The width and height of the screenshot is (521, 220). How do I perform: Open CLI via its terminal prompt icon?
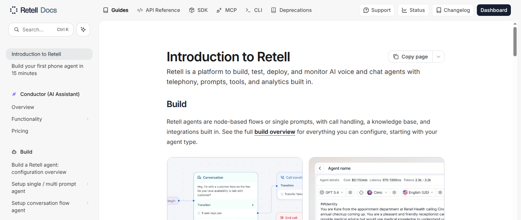point(248,10)
